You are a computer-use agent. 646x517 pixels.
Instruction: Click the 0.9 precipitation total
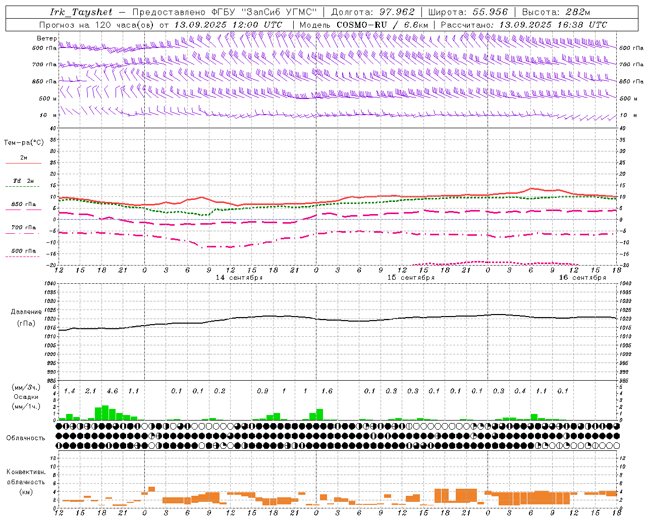(262, 391)
